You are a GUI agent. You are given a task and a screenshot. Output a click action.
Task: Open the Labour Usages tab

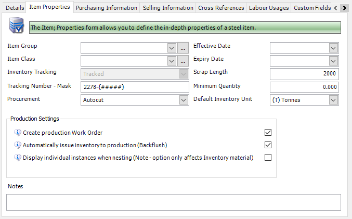pos(268,8)
